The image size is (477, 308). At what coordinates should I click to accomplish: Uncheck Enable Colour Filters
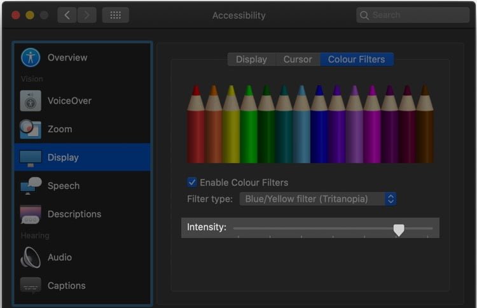coord(191,182)
